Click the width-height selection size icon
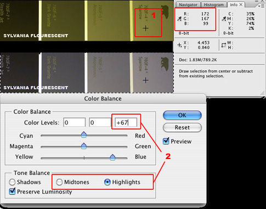The image size is (266, 209). tap(224, 45)
